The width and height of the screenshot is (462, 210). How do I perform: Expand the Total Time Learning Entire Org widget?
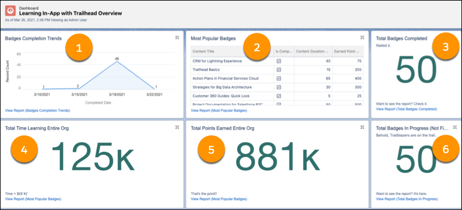tap(177, 127)
